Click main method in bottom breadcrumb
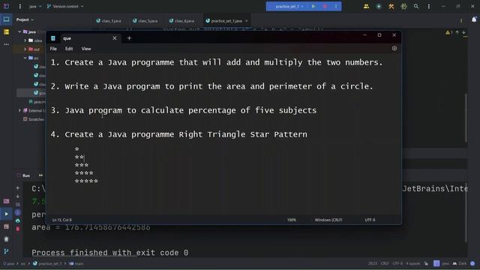The width and height of the screenshot is (480, 270). coord(76,263)
